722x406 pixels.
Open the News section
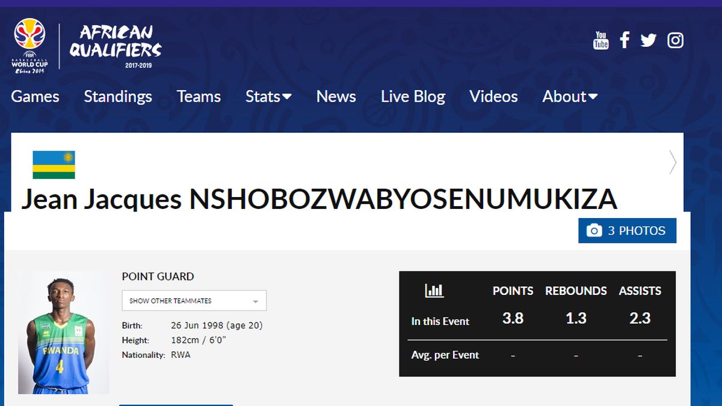[x=336, y=97]
